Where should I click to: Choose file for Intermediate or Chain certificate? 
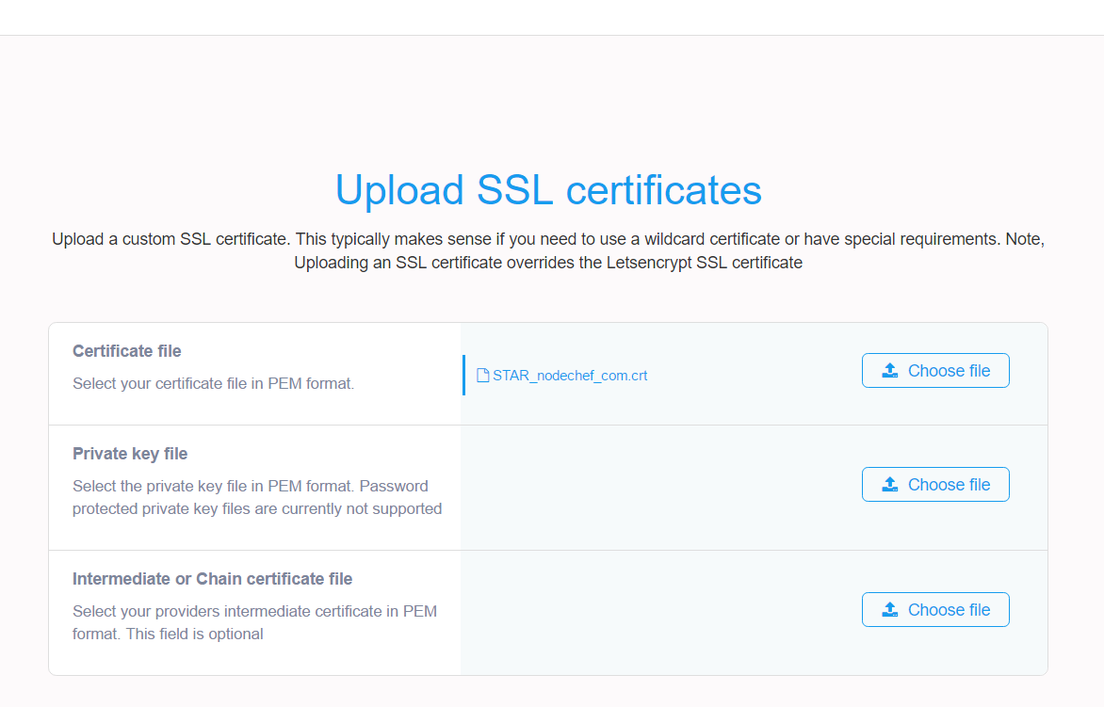pos(935,610)
